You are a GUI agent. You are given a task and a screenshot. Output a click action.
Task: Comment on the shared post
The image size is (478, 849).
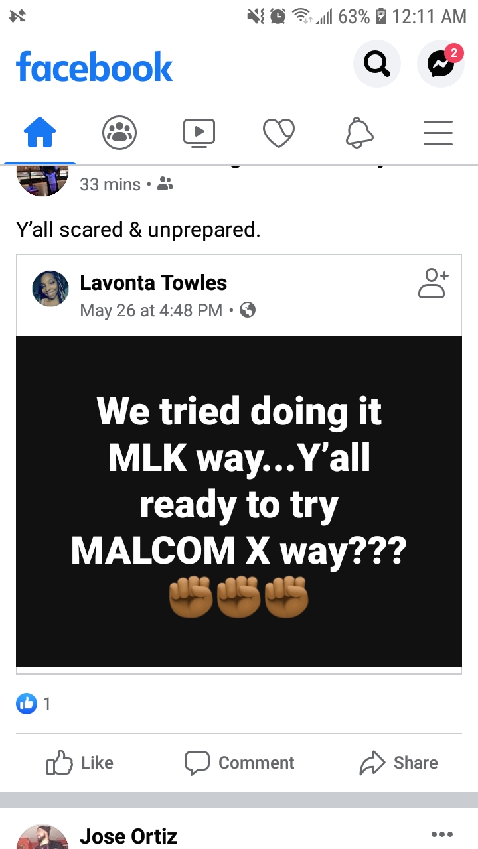click(239, 763)
